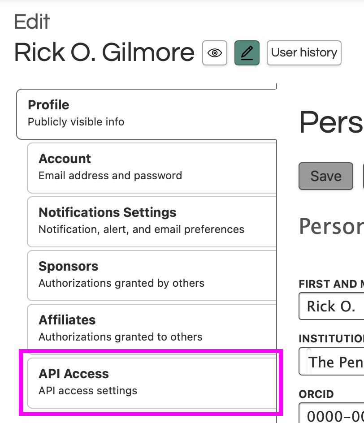Click the green pencil edit icon

coord(247,53)
